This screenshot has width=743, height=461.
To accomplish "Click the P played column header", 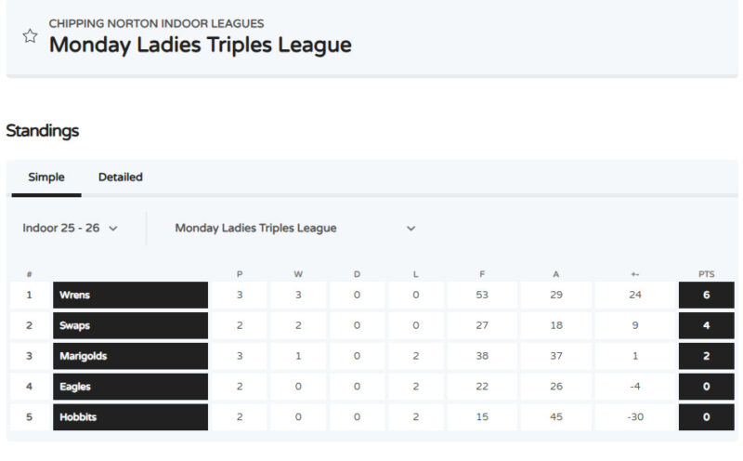I will [240, 274].
